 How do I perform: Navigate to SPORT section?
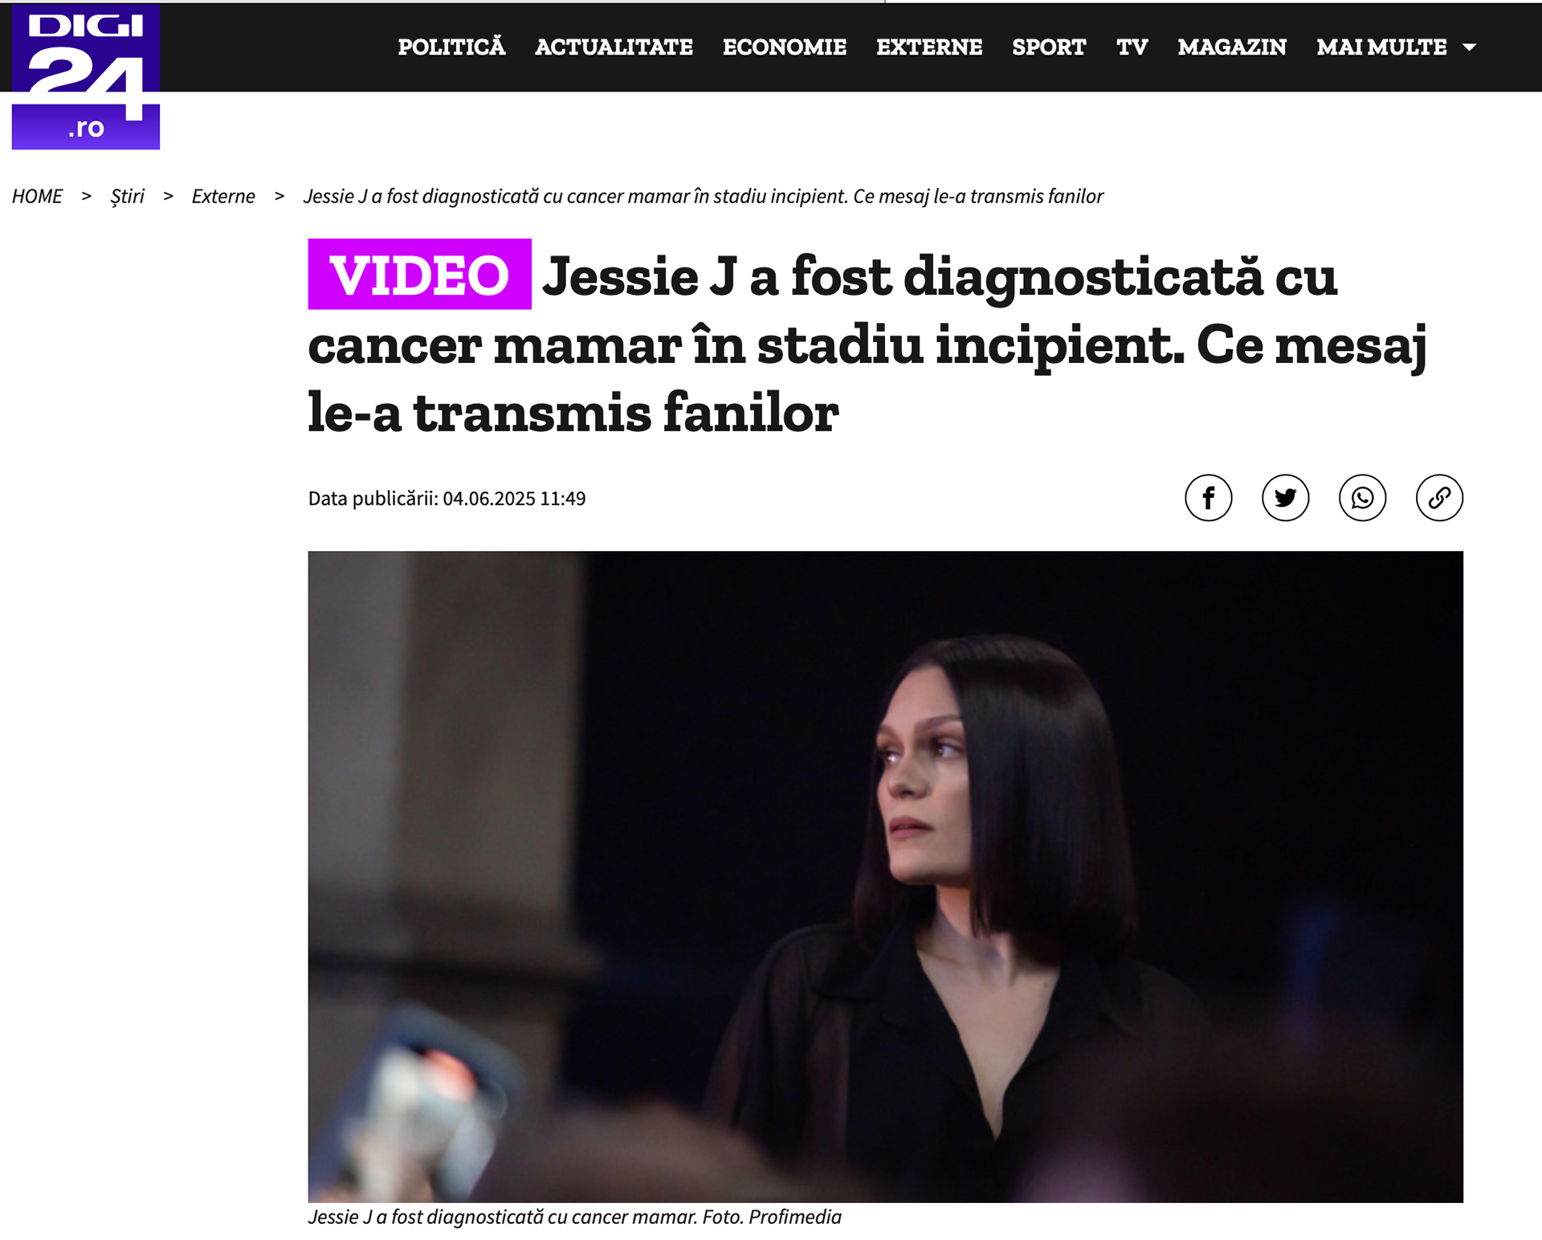pyautogui.click(x=1049, y=47)
